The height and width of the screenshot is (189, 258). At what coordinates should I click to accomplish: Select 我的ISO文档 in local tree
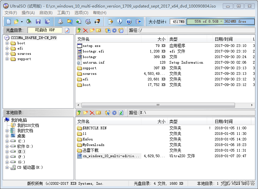point(28,125)
